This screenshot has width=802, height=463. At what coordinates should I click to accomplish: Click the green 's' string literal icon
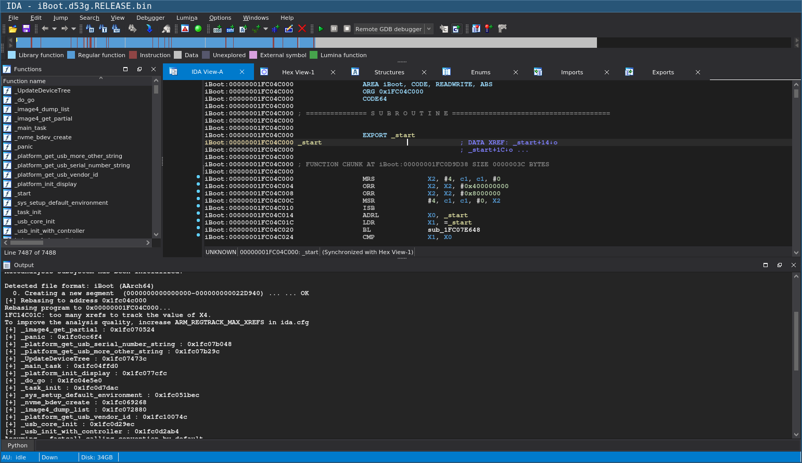(x=256, y=29)
